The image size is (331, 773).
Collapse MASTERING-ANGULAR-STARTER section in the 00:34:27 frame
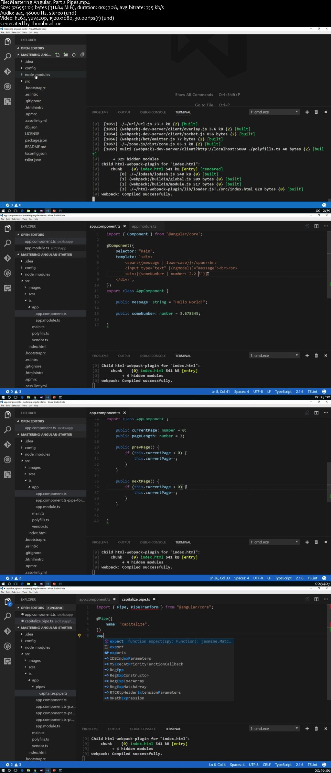click(x=46, y=435)
